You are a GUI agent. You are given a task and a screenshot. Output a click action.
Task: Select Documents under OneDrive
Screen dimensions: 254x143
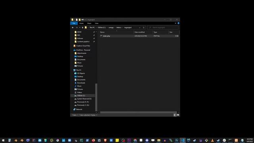pos(81,60)
